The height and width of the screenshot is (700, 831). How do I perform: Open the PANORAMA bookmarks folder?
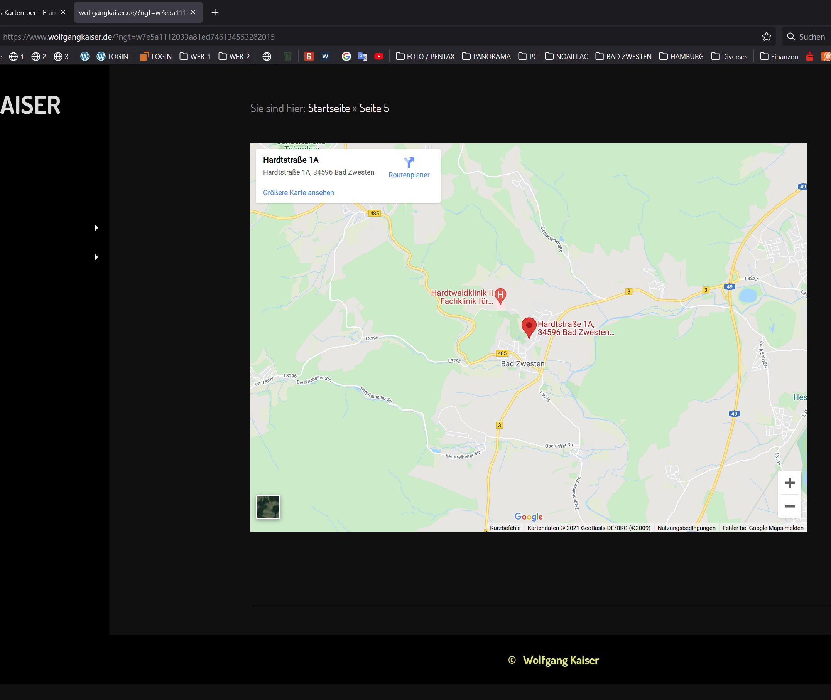(x=486, y=56)
